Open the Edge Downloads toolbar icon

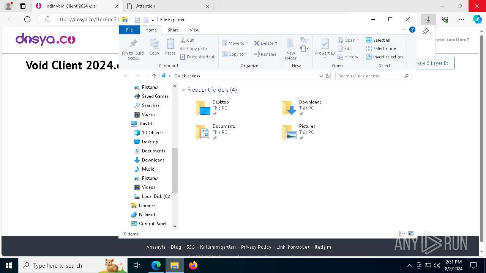(428, 19)
